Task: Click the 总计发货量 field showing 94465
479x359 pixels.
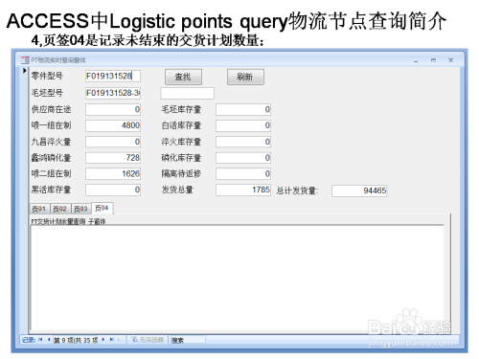Action: (359, 191)
